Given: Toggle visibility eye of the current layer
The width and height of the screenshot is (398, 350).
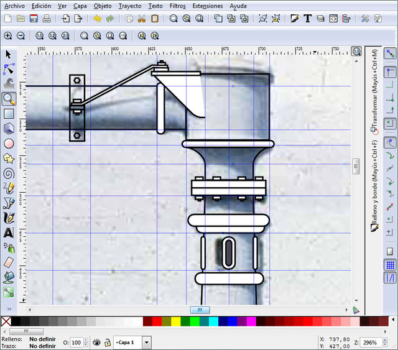Looking at the screenshot, I should coord(96,343).
